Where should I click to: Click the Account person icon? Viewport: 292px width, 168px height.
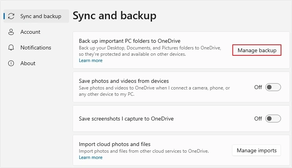pyautogui.click(x=11, y=32)
